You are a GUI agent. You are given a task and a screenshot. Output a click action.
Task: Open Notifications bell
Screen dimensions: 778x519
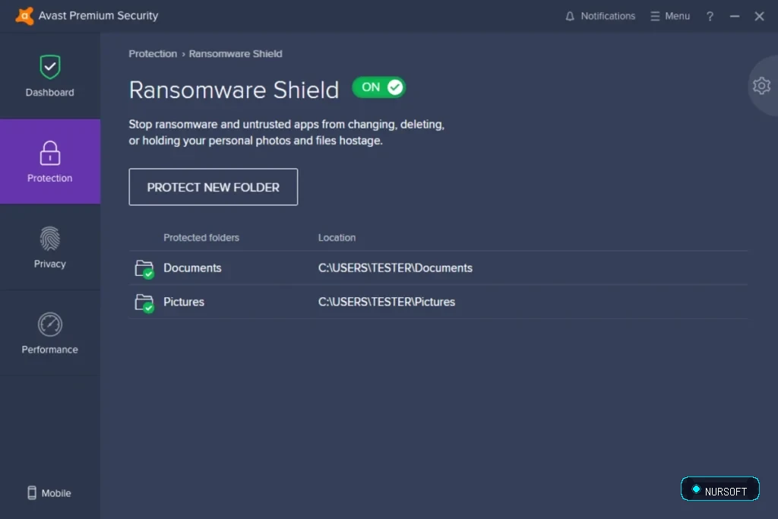click(600, 16)
